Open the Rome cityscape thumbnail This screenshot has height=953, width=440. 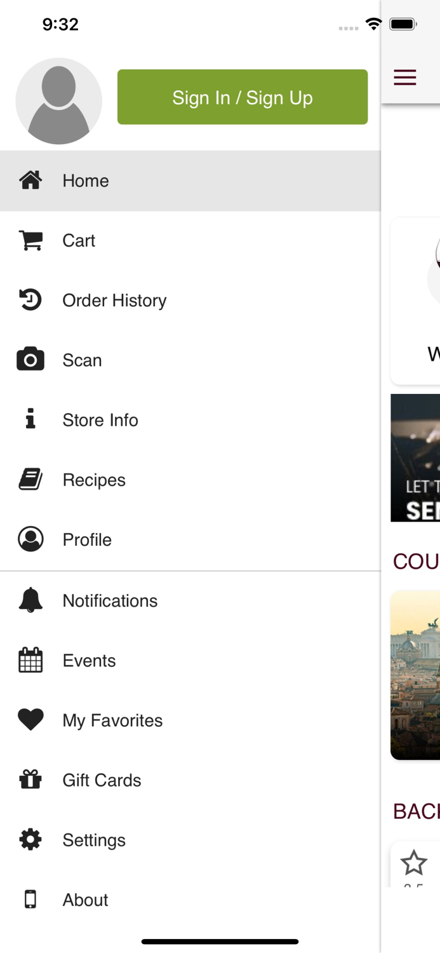(x=415, y=675)
